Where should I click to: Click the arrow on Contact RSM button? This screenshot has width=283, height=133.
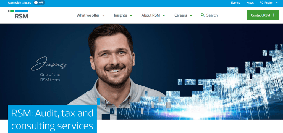click(x=274, y=15)
